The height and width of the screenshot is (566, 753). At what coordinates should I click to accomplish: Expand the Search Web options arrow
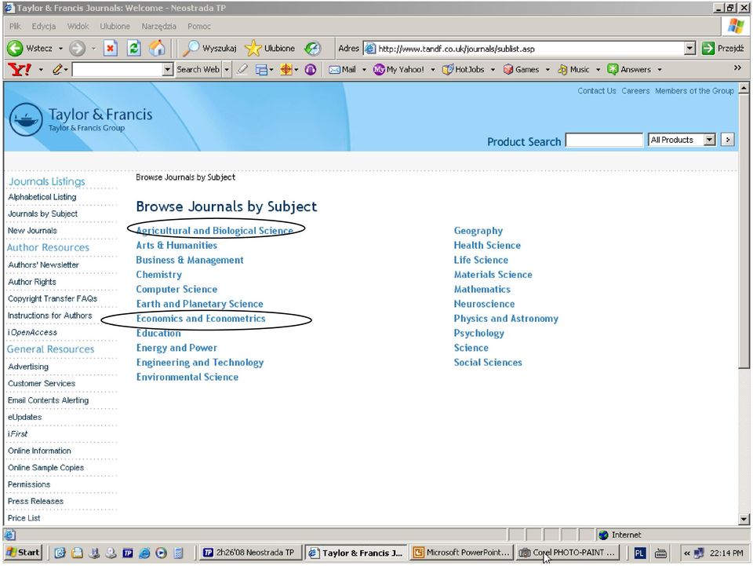pos(227,70)
